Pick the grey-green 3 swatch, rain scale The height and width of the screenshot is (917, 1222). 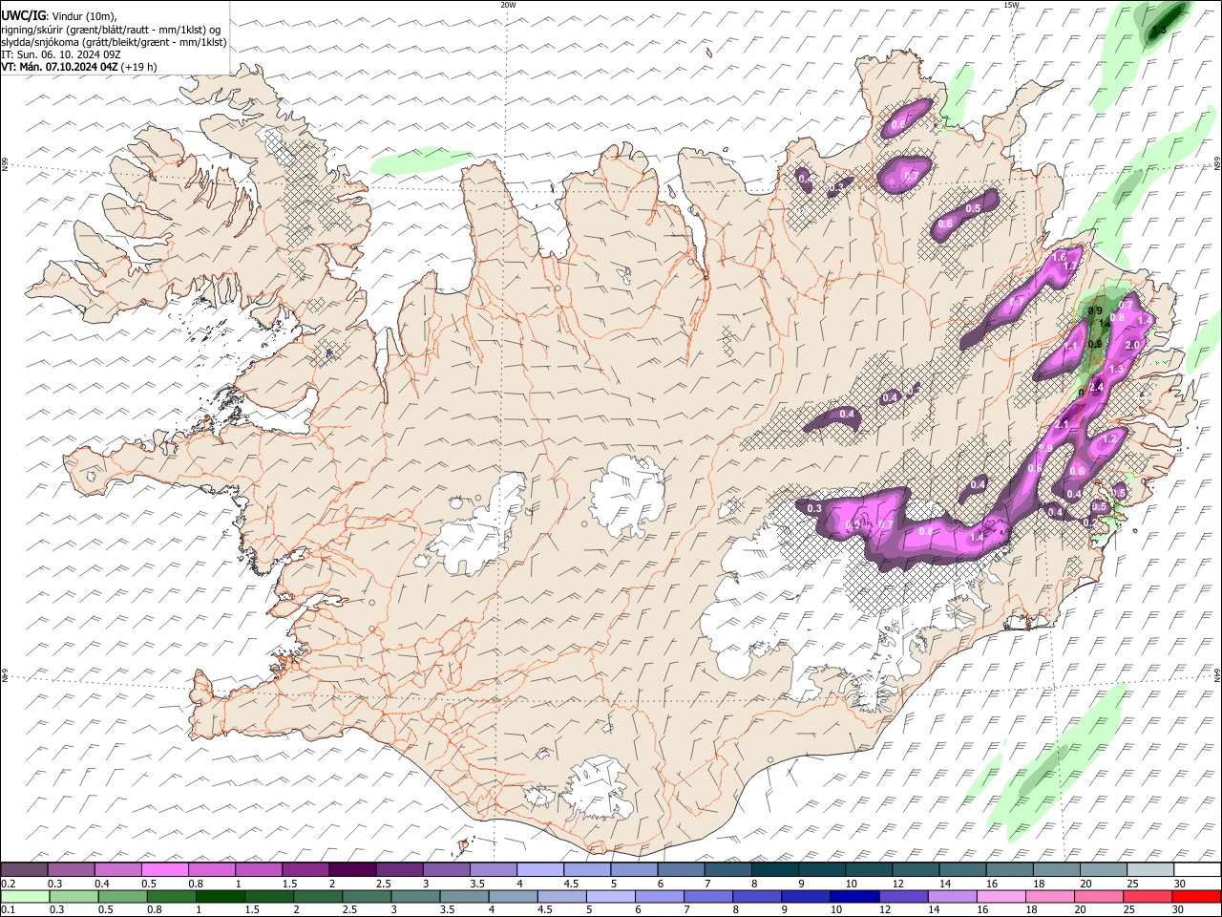(415, 897)
